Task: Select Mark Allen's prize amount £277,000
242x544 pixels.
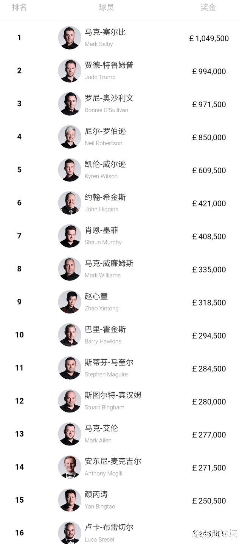Action: [x=209, y=435]
